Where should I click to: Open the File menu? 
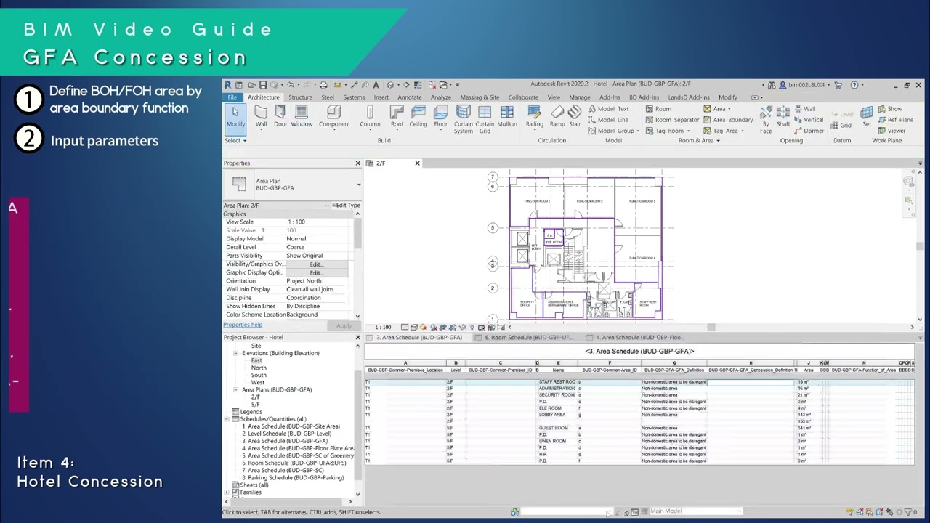(x=232, y=97)
